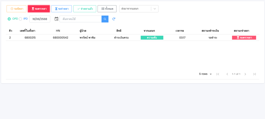Screen dimensions: 265x119
Task: Click the patient search input field
Action: (x=80, y=19)
